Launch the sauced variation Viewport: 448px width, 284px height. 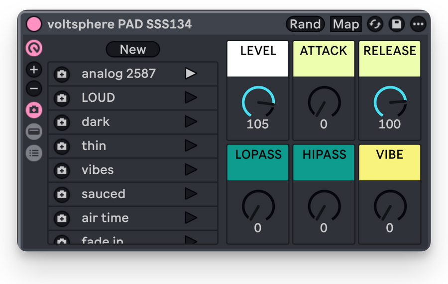click(191, 194)
